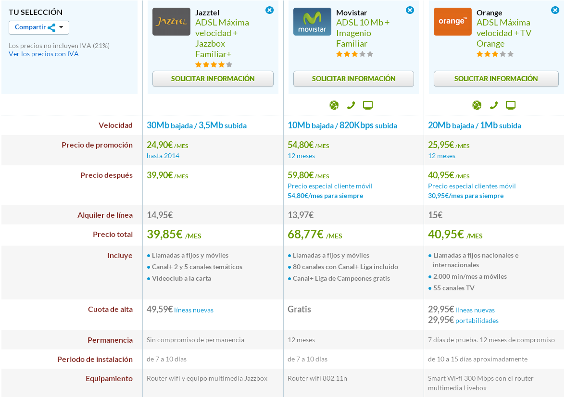Click the 'TU SELECCIÓN' heading

[x=36, y=12]
